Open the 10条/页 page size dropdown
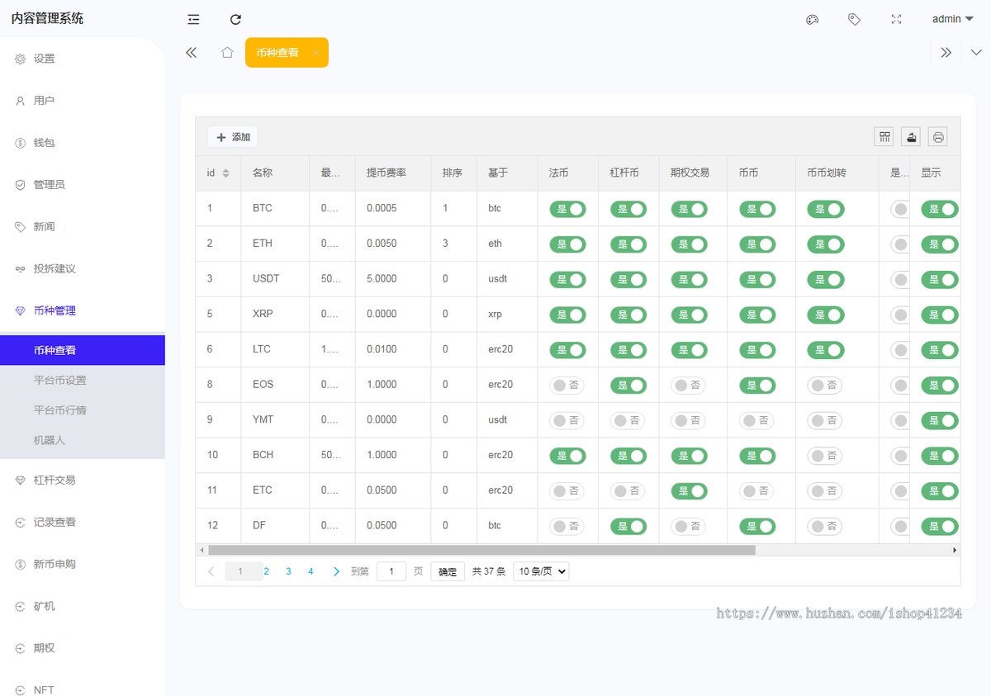 541,571
